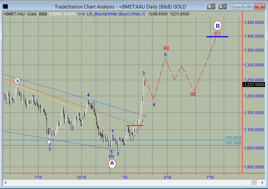268x189 pixels.
Task: Click the 1070.9734 price level label
Action: pyautogui.click(x=233, y=138)
